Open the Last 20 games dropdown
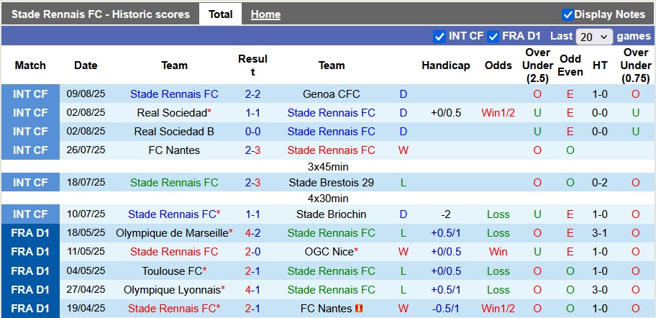 [594, 37]
